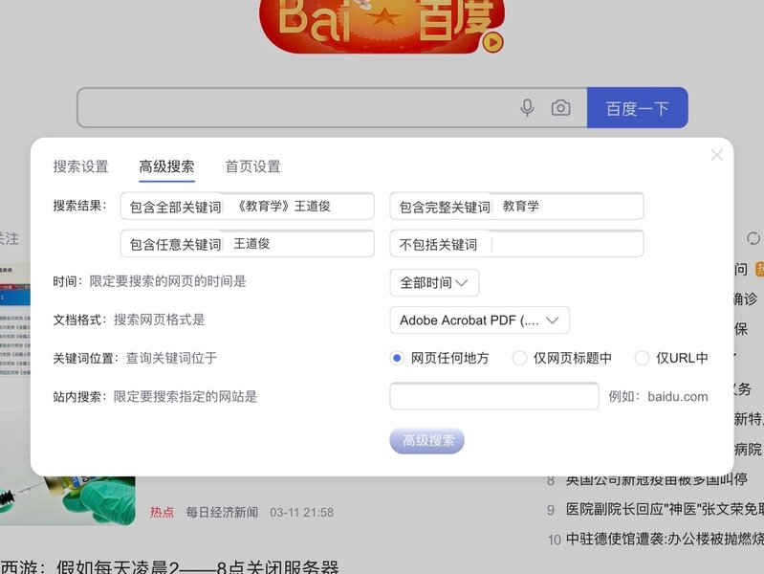Click the site search input field
The width and height of the screenshot is (764, 574).
[x=493, y=396]
